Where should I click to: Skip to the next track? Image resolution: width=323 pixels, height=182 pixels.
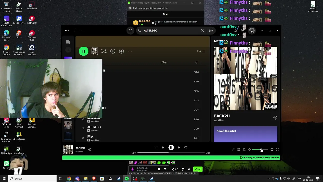179,147
